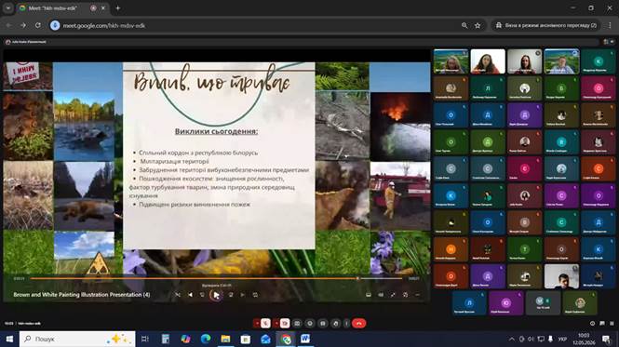Screen dimensions: 619x347
Task: Leave the call with the red hang-up button
Action: point(359,324)
